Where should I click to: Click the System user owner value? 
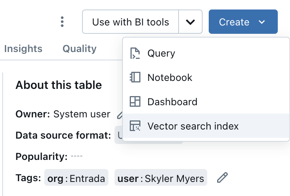click(x=82, y=114)
